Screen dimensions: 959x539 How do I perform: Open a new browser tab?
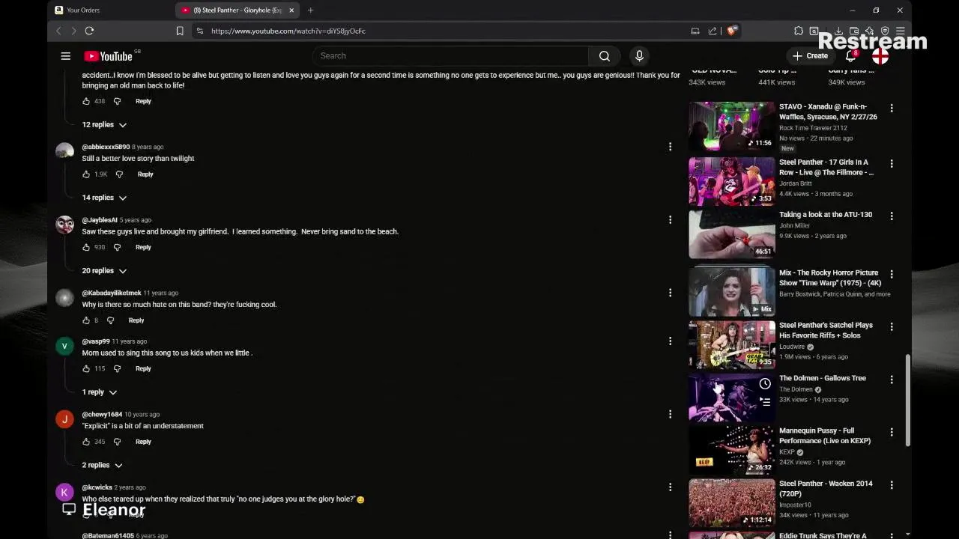coord(310,10)
